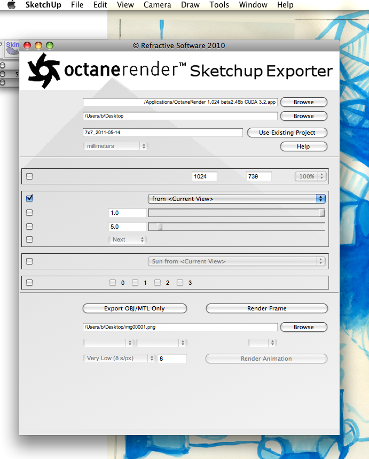369x459 pixels.
Task: Open the Apple menu
Action: tap(11, 5)
